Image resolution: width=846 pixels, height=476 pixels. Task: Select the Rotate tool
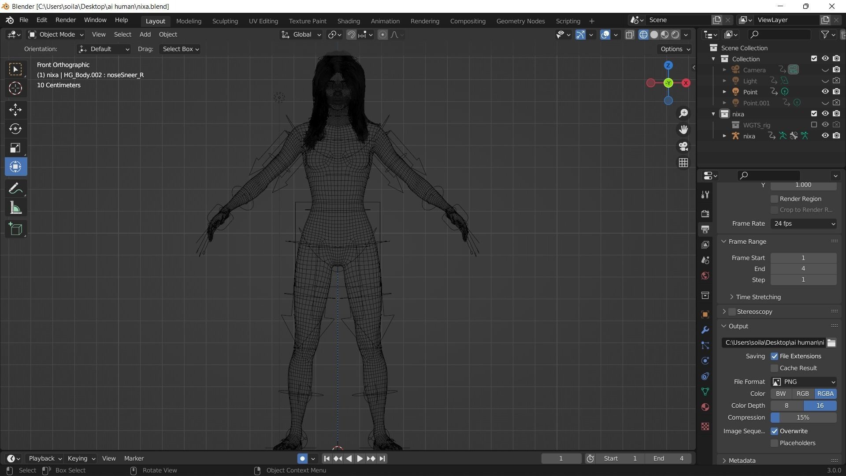[x=15, y=129]
